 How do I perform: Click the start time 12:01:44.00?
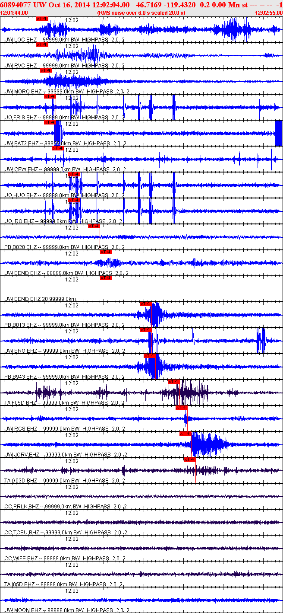(x=14, y=13)
